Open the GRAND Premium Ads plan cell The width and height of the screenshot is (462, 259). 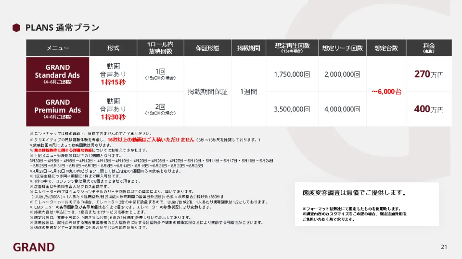tap(58, 109)
